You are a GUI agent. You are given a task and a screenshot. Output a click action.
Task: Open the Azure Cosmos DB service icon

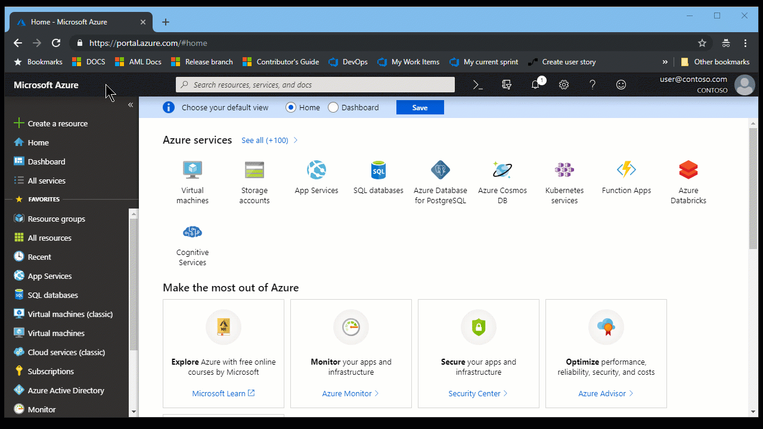click(x=503, y=170)
